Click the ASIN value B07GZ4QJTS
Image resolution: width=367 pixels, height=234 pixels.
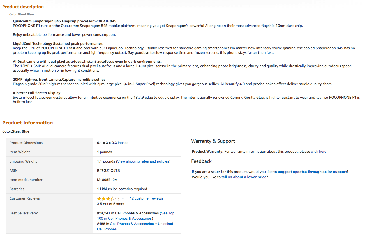click(109, 170)
